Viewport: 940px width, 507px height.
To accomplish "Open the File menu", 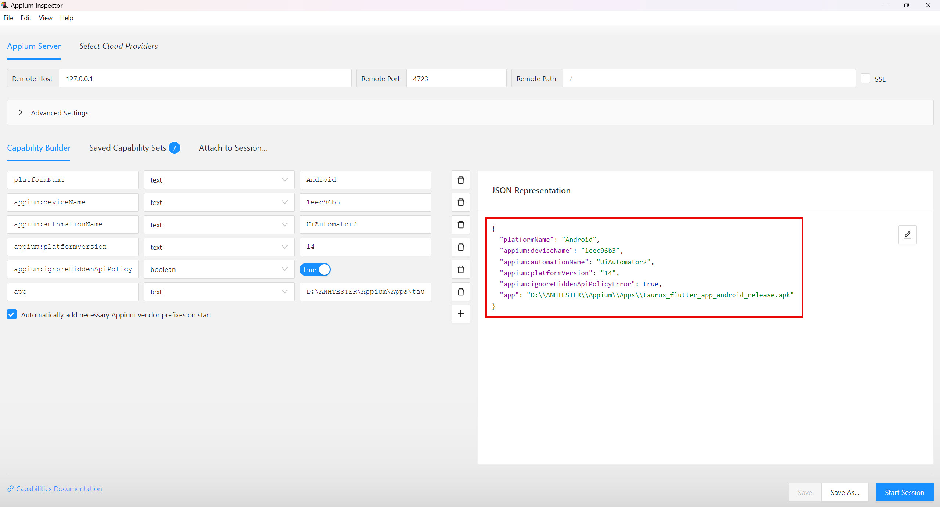I will point(8,18).
